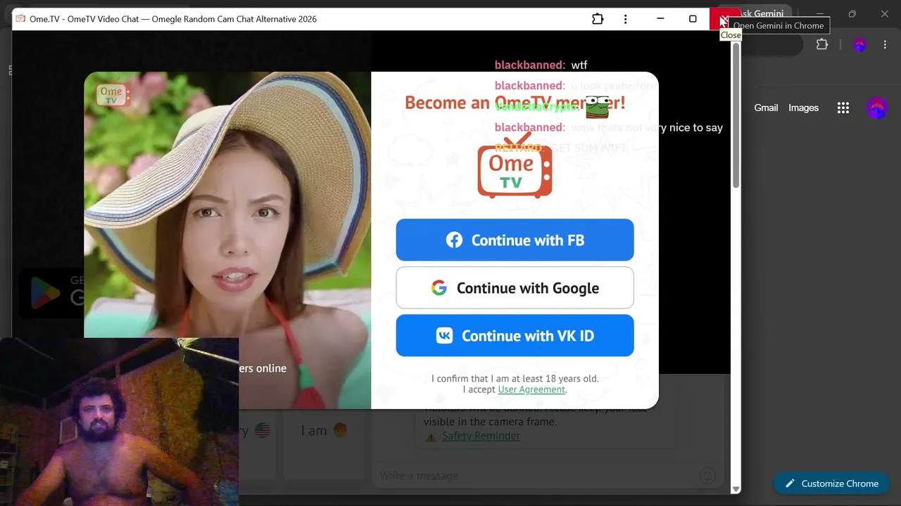Select the "I am" gender button

(325, 431)
